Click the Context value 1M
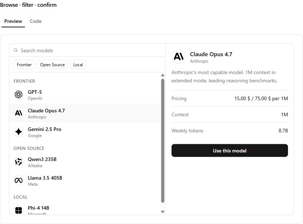Screen dimensions: 303x224 pos(284,115)
